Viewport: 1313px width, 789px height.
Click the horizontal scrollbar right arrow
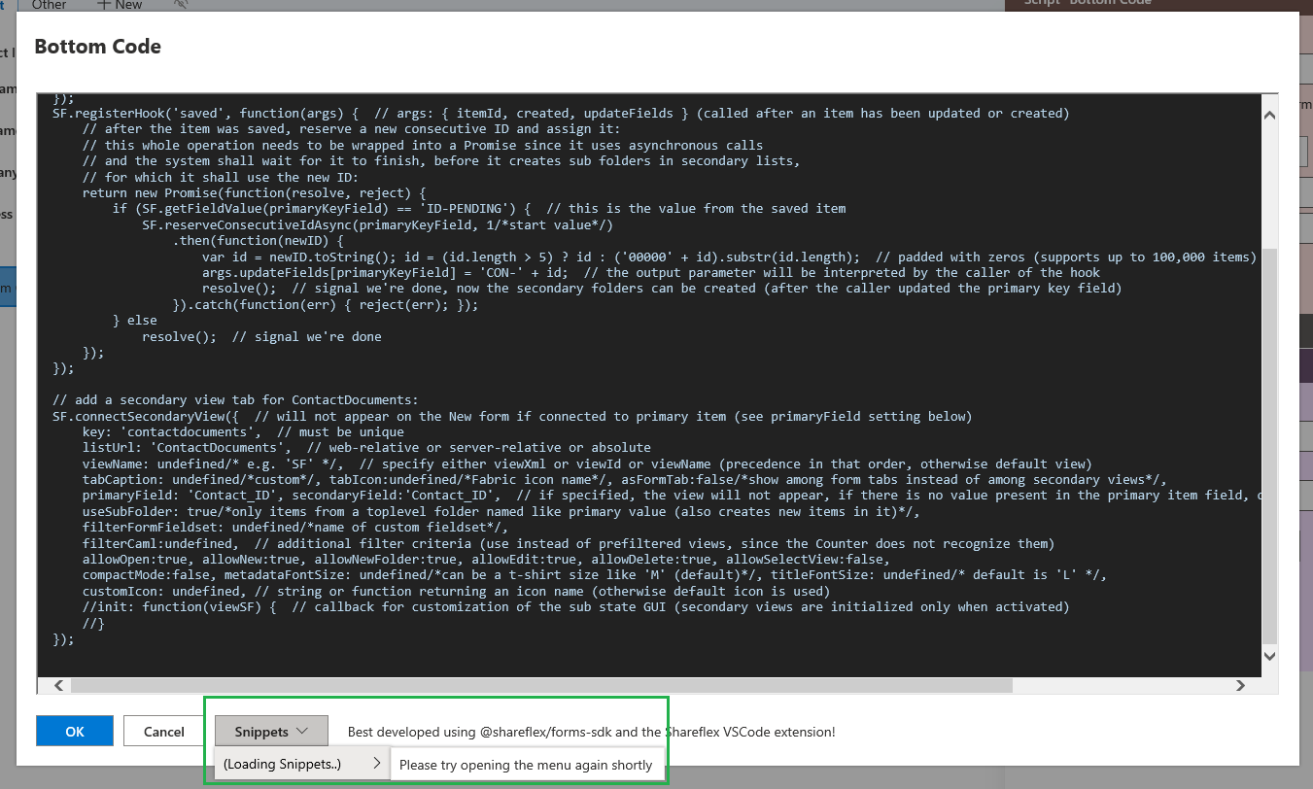(1240, 685)
